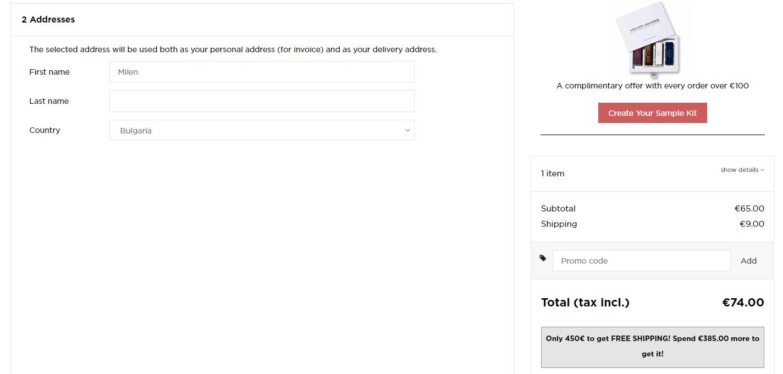The image size is (783, 374).
Task: Click the free shipping notice banner
Action: (x=652, y=347)
